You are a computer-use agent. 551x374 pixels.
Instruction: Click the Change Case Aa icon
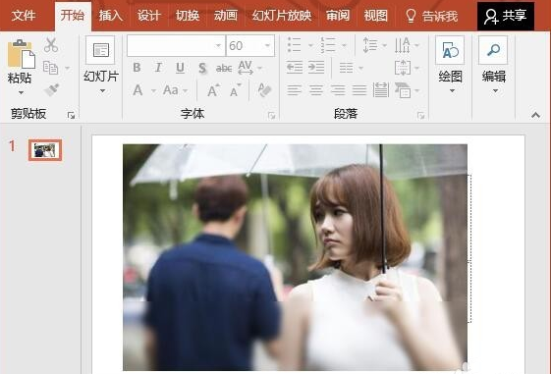171,90
